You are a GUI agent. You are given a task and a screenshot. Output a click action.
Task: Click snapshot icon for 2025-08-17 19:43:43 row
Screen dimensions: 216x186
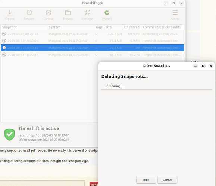pyautogui.click(x=4, y=48)
